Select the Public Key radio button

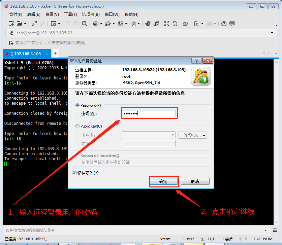[x=78, y=126]
